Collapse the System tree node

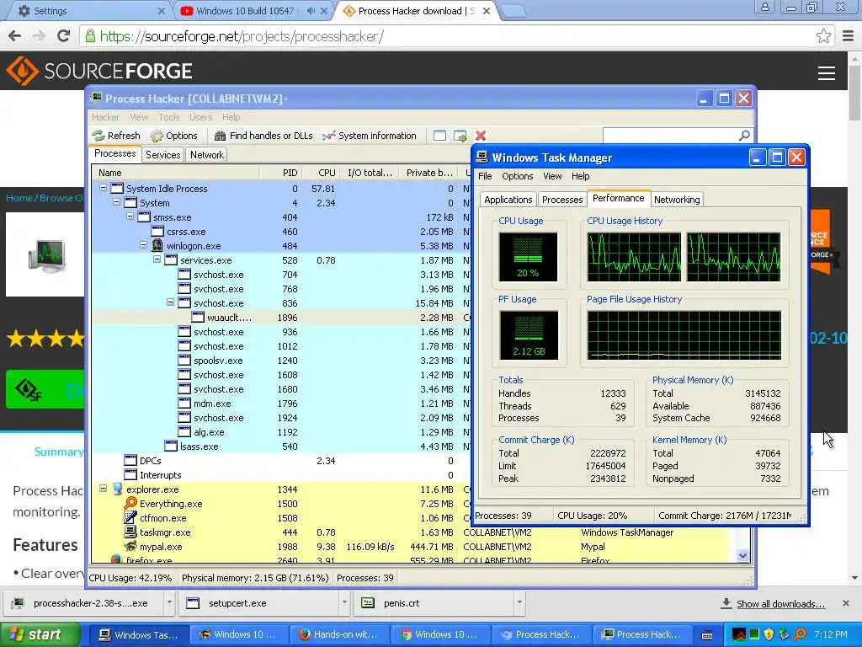[x=116, y=202]
